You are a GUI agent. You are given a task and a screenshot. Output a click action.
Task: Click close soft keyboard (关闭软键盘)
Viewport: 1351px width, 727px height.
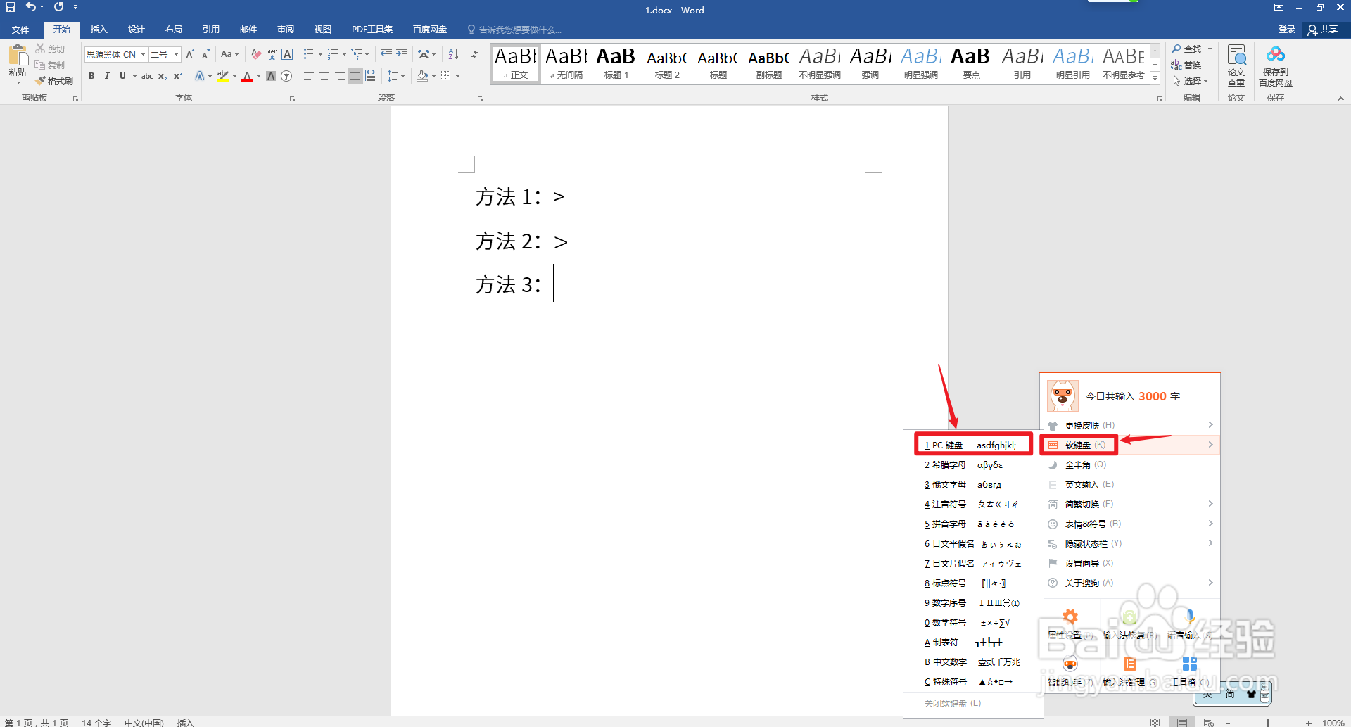tap(952, 703)
